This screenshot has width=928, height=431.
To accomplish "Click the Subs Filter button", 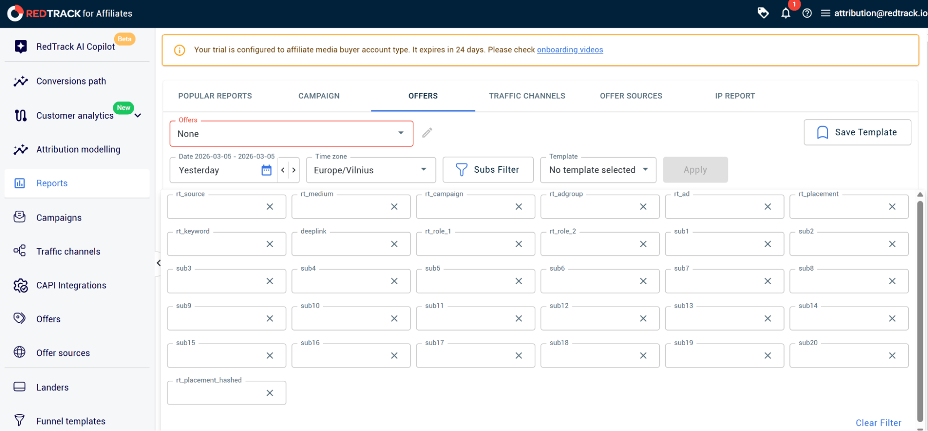I will point(488,170).
